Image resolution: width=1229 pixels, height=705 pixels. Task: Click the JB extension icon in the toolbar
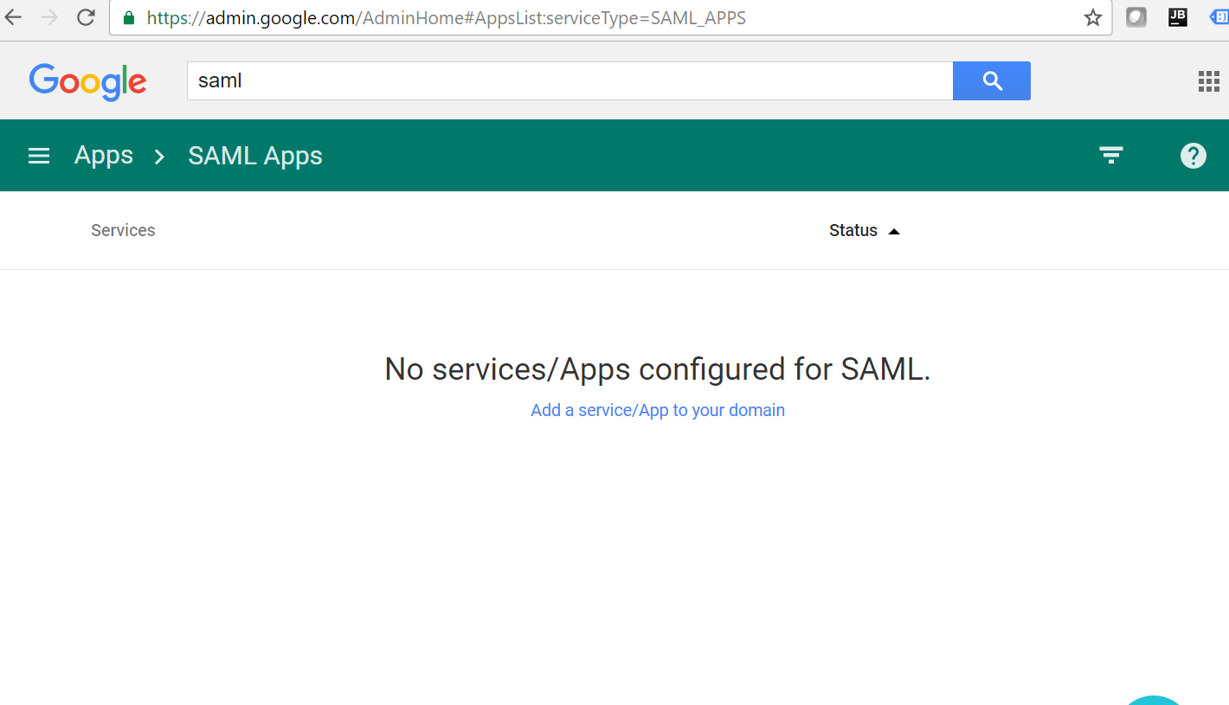1178,16
